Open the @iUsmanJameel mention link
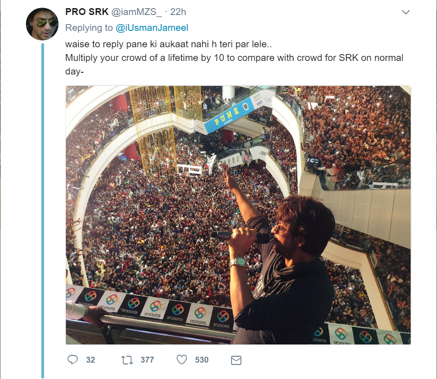Viewport: 437px width, 379px height. pos(152,28)
